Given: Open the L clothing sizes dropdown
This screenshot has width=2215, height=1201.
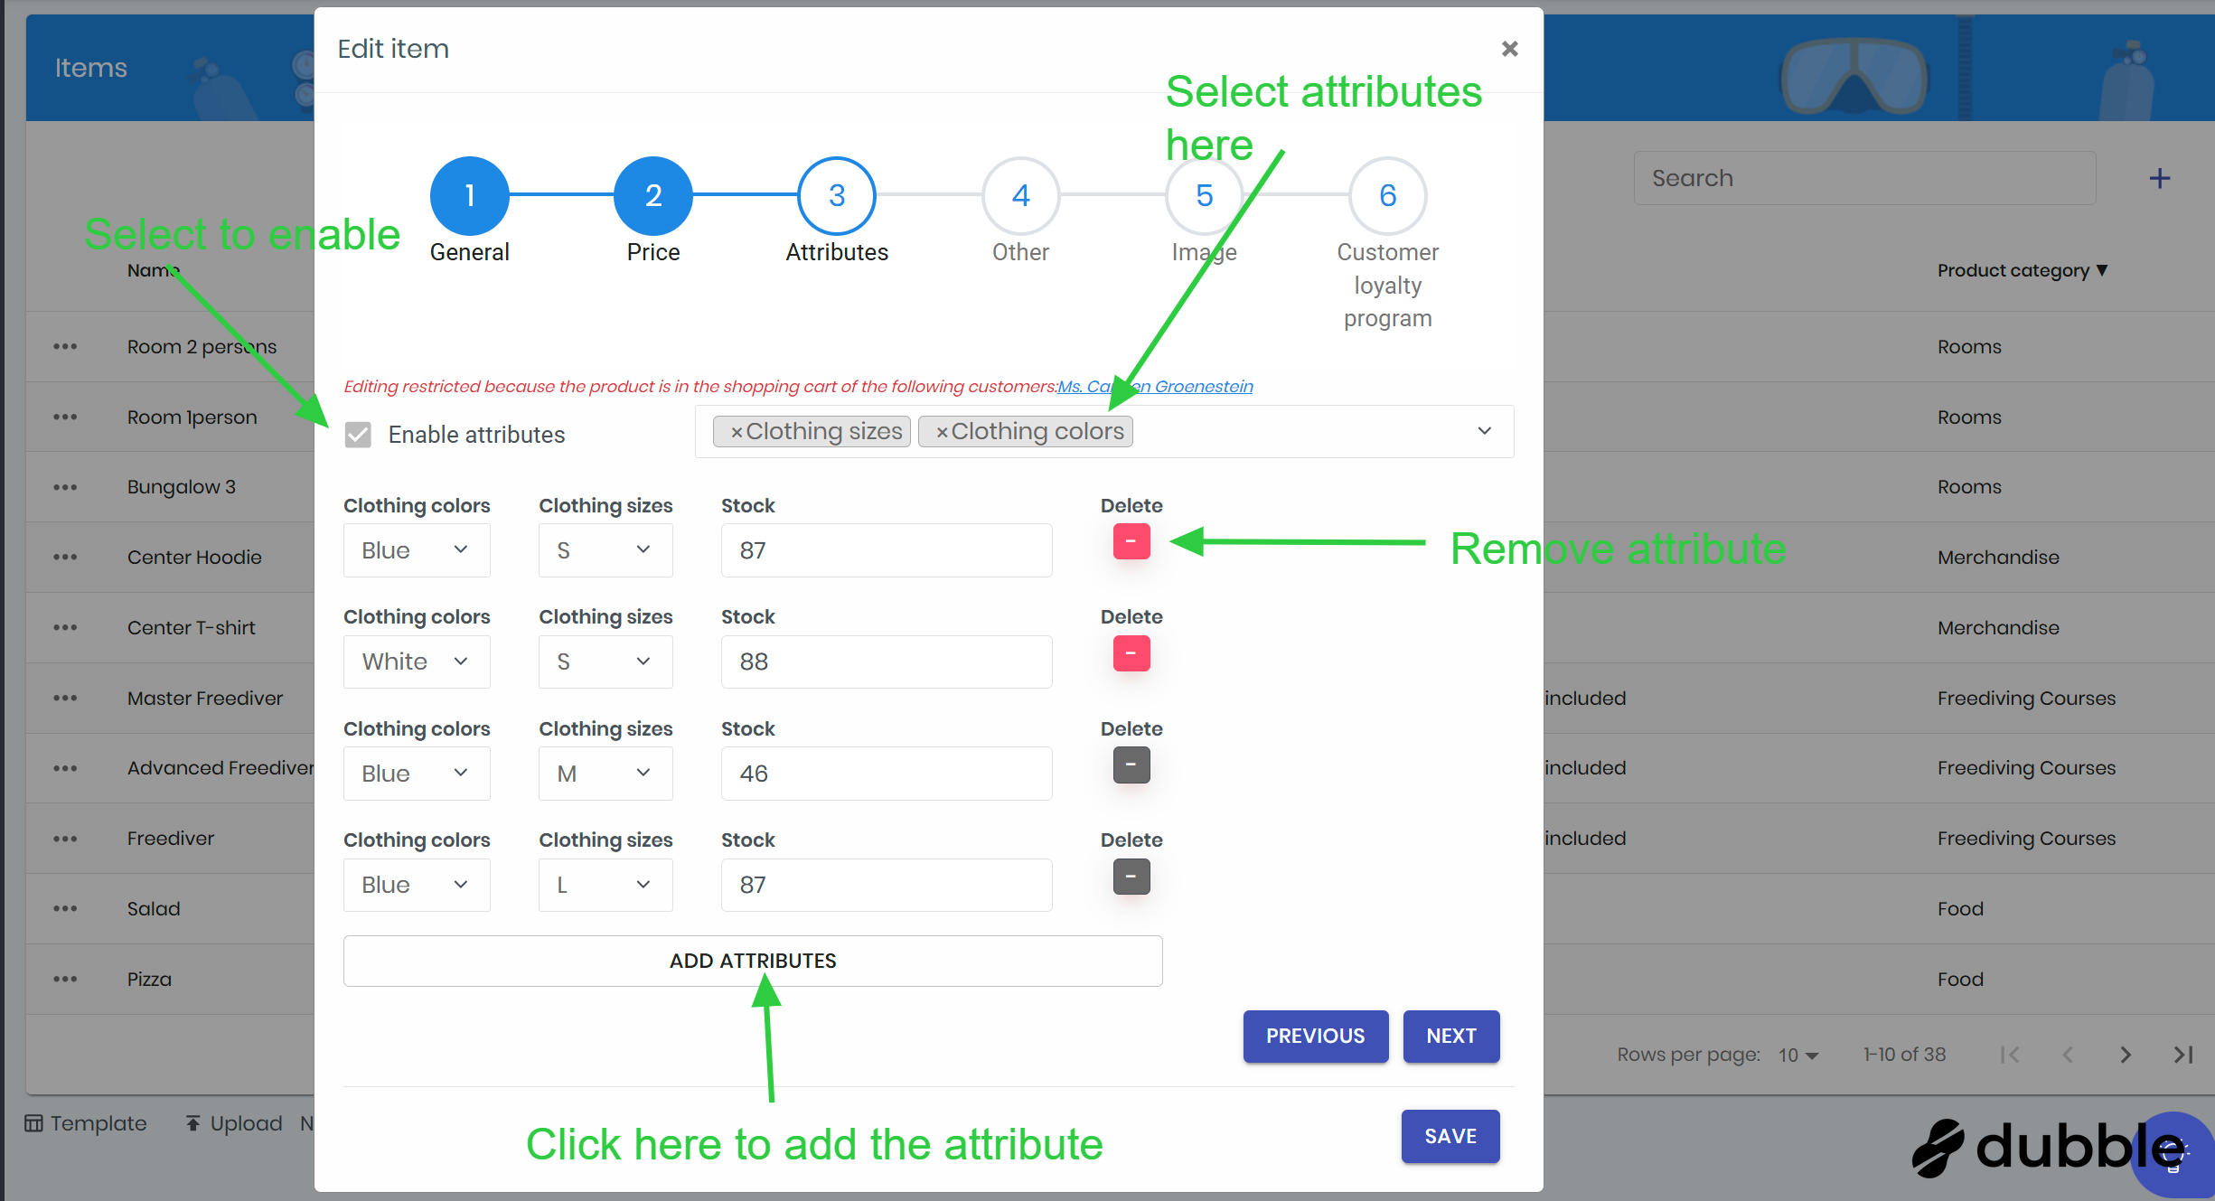Looking at the screenshot, I should [x=605, y=885].
